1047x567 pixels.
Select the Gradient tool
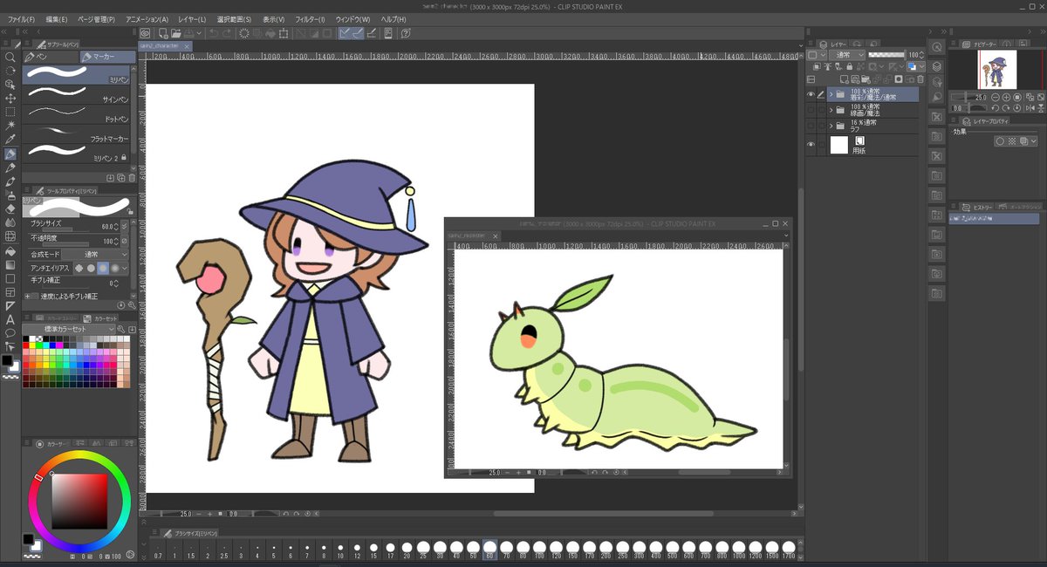pyautogui.click(x=10, y=265)
